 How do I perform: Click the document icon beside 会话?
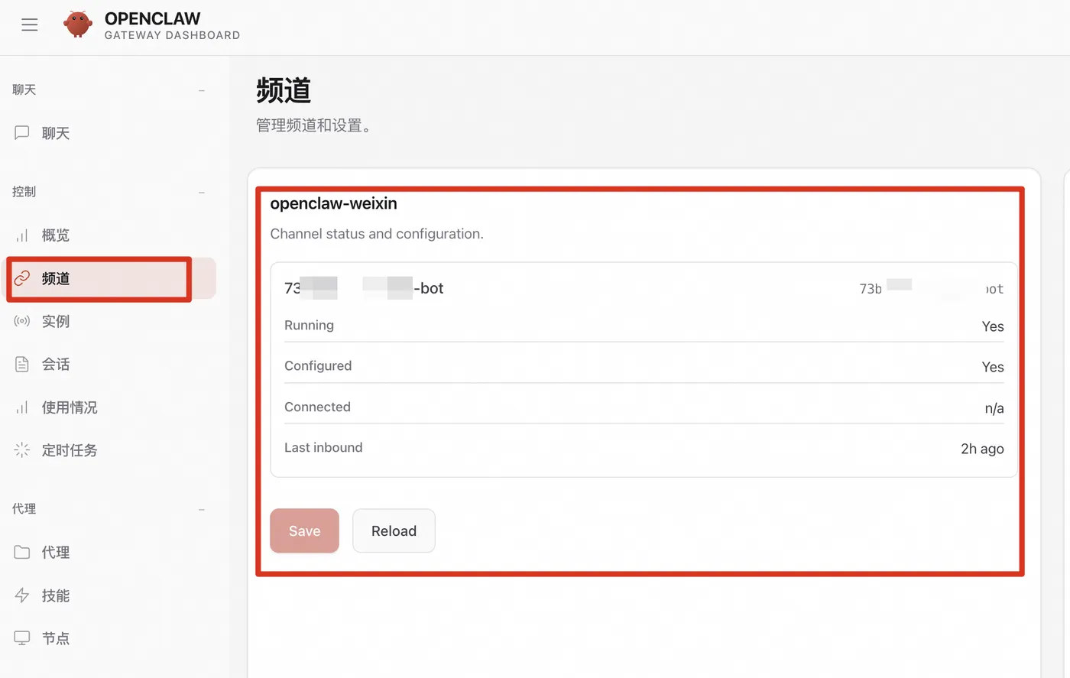click(22, 364)
